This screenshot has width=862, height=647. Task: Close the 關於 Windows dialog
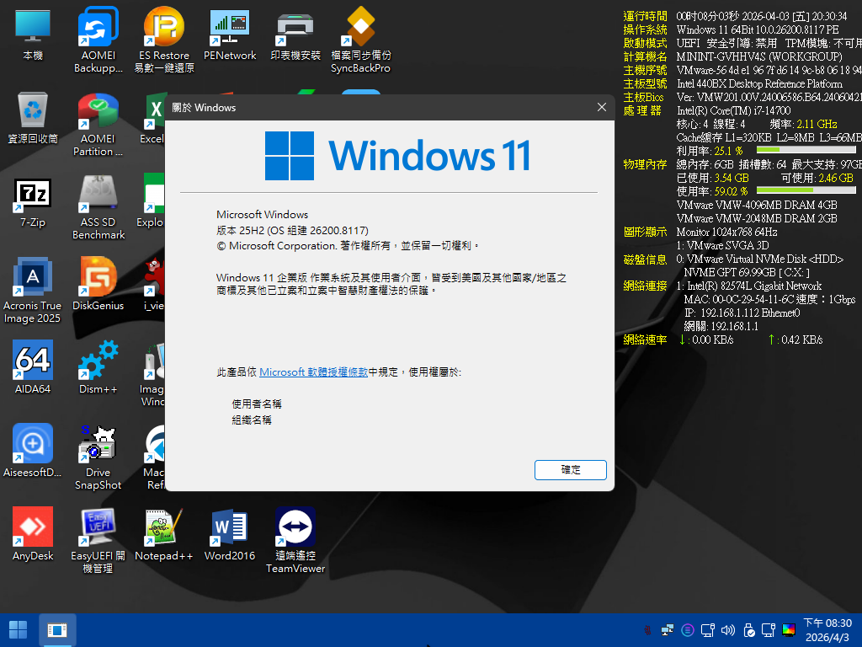pyautogui.click(x=601, y=107)
